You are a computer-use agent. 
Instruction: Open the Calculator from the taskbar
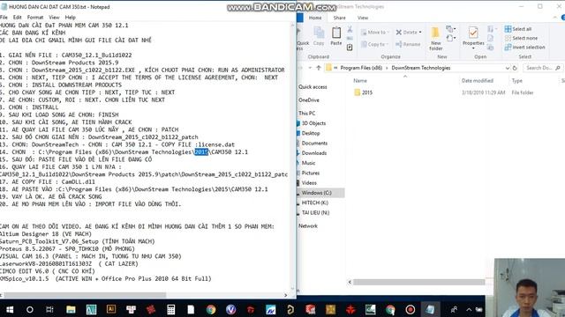(170, 309)
